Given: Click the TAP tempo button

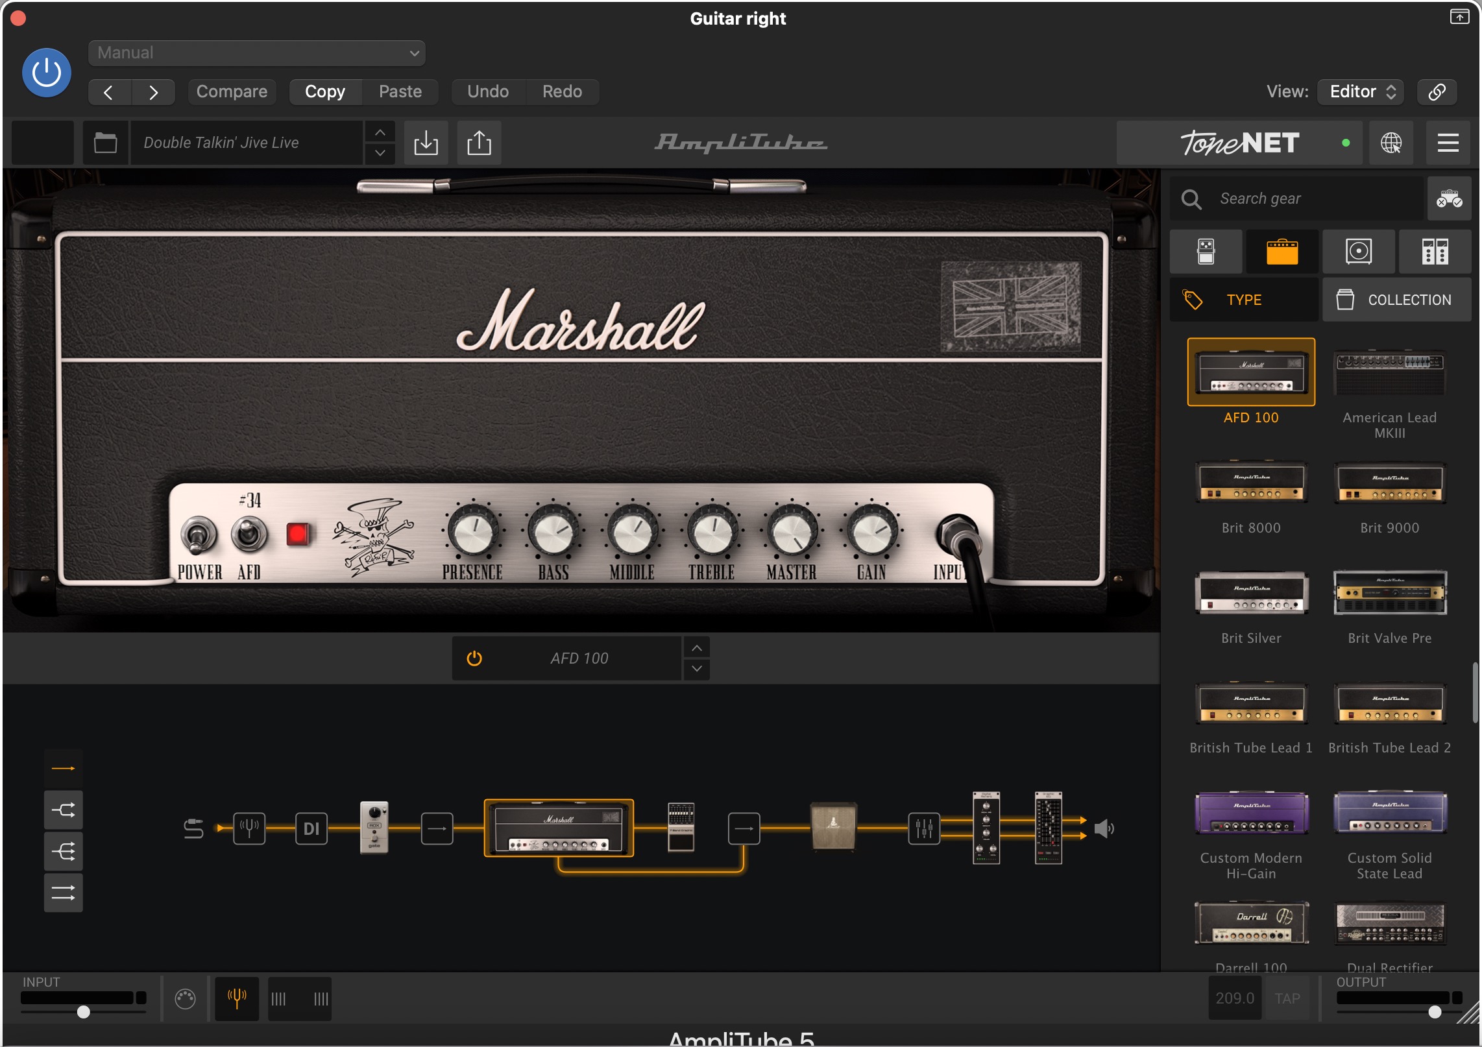Looking at the screenshot, I should click(1287, 999).
